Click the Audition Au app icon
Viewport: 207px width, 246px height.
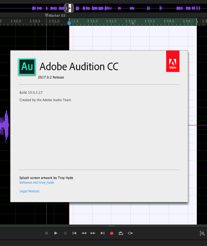coord(27,67)
